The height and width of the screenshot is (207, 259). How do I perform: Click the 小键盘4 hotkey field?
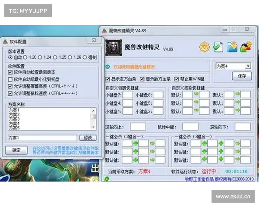click(x=128, y=103)
